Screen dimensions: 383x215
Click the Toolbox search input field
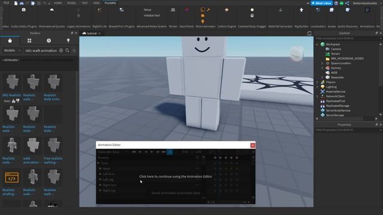41,50
